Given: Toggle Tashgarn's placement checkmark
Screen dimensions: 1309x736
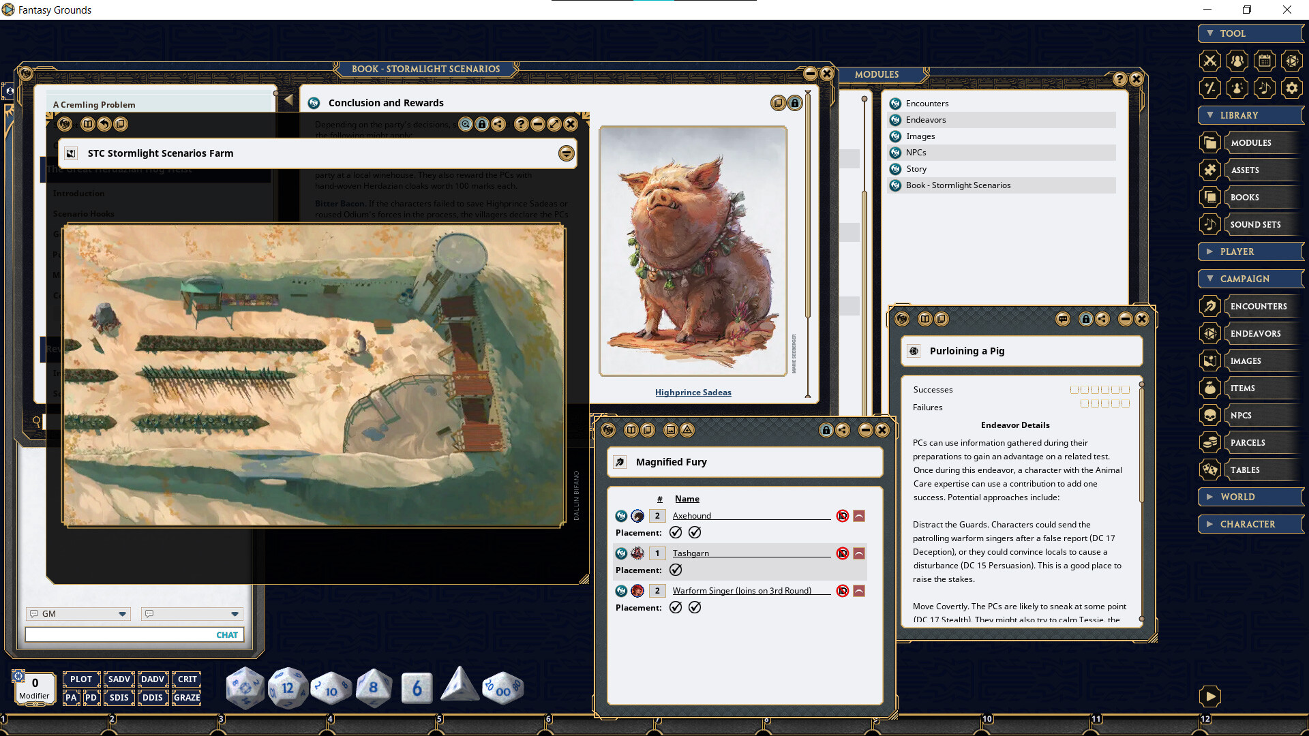Looking at the screenshot, I should coord(676,570).
